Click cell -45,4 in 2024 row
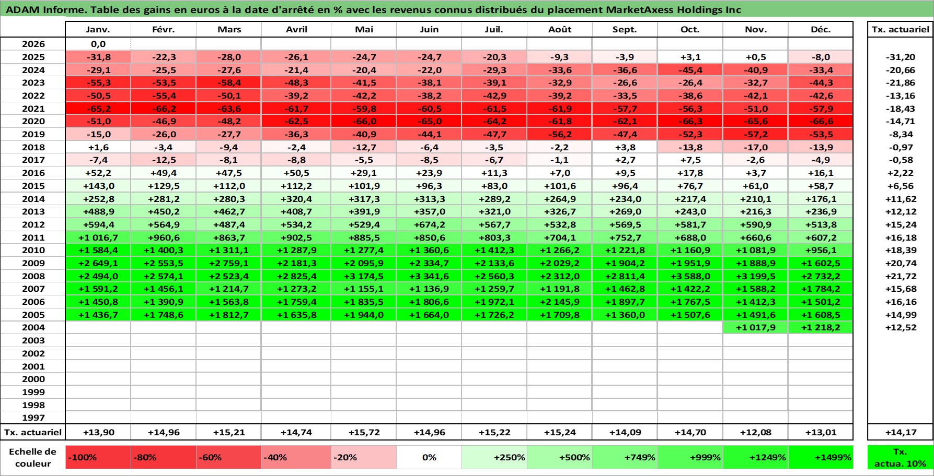934x476 pixels. point(690,70)
